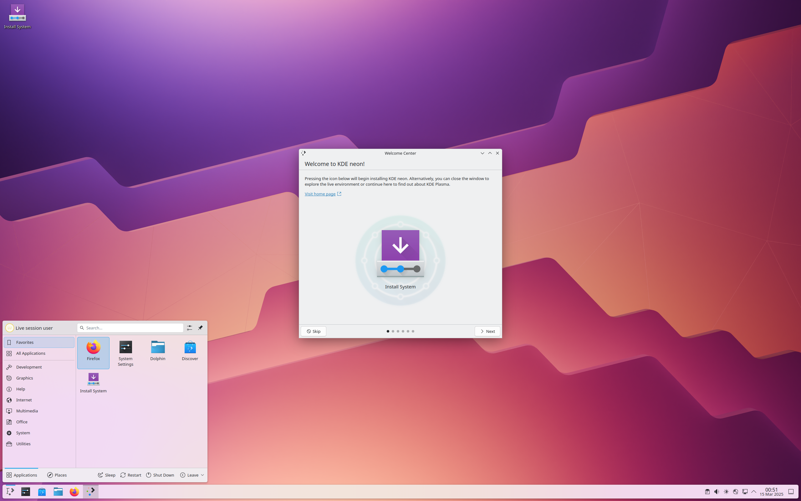
Task: Open Discover from the taskbar
Action: (x=42, y=492)
